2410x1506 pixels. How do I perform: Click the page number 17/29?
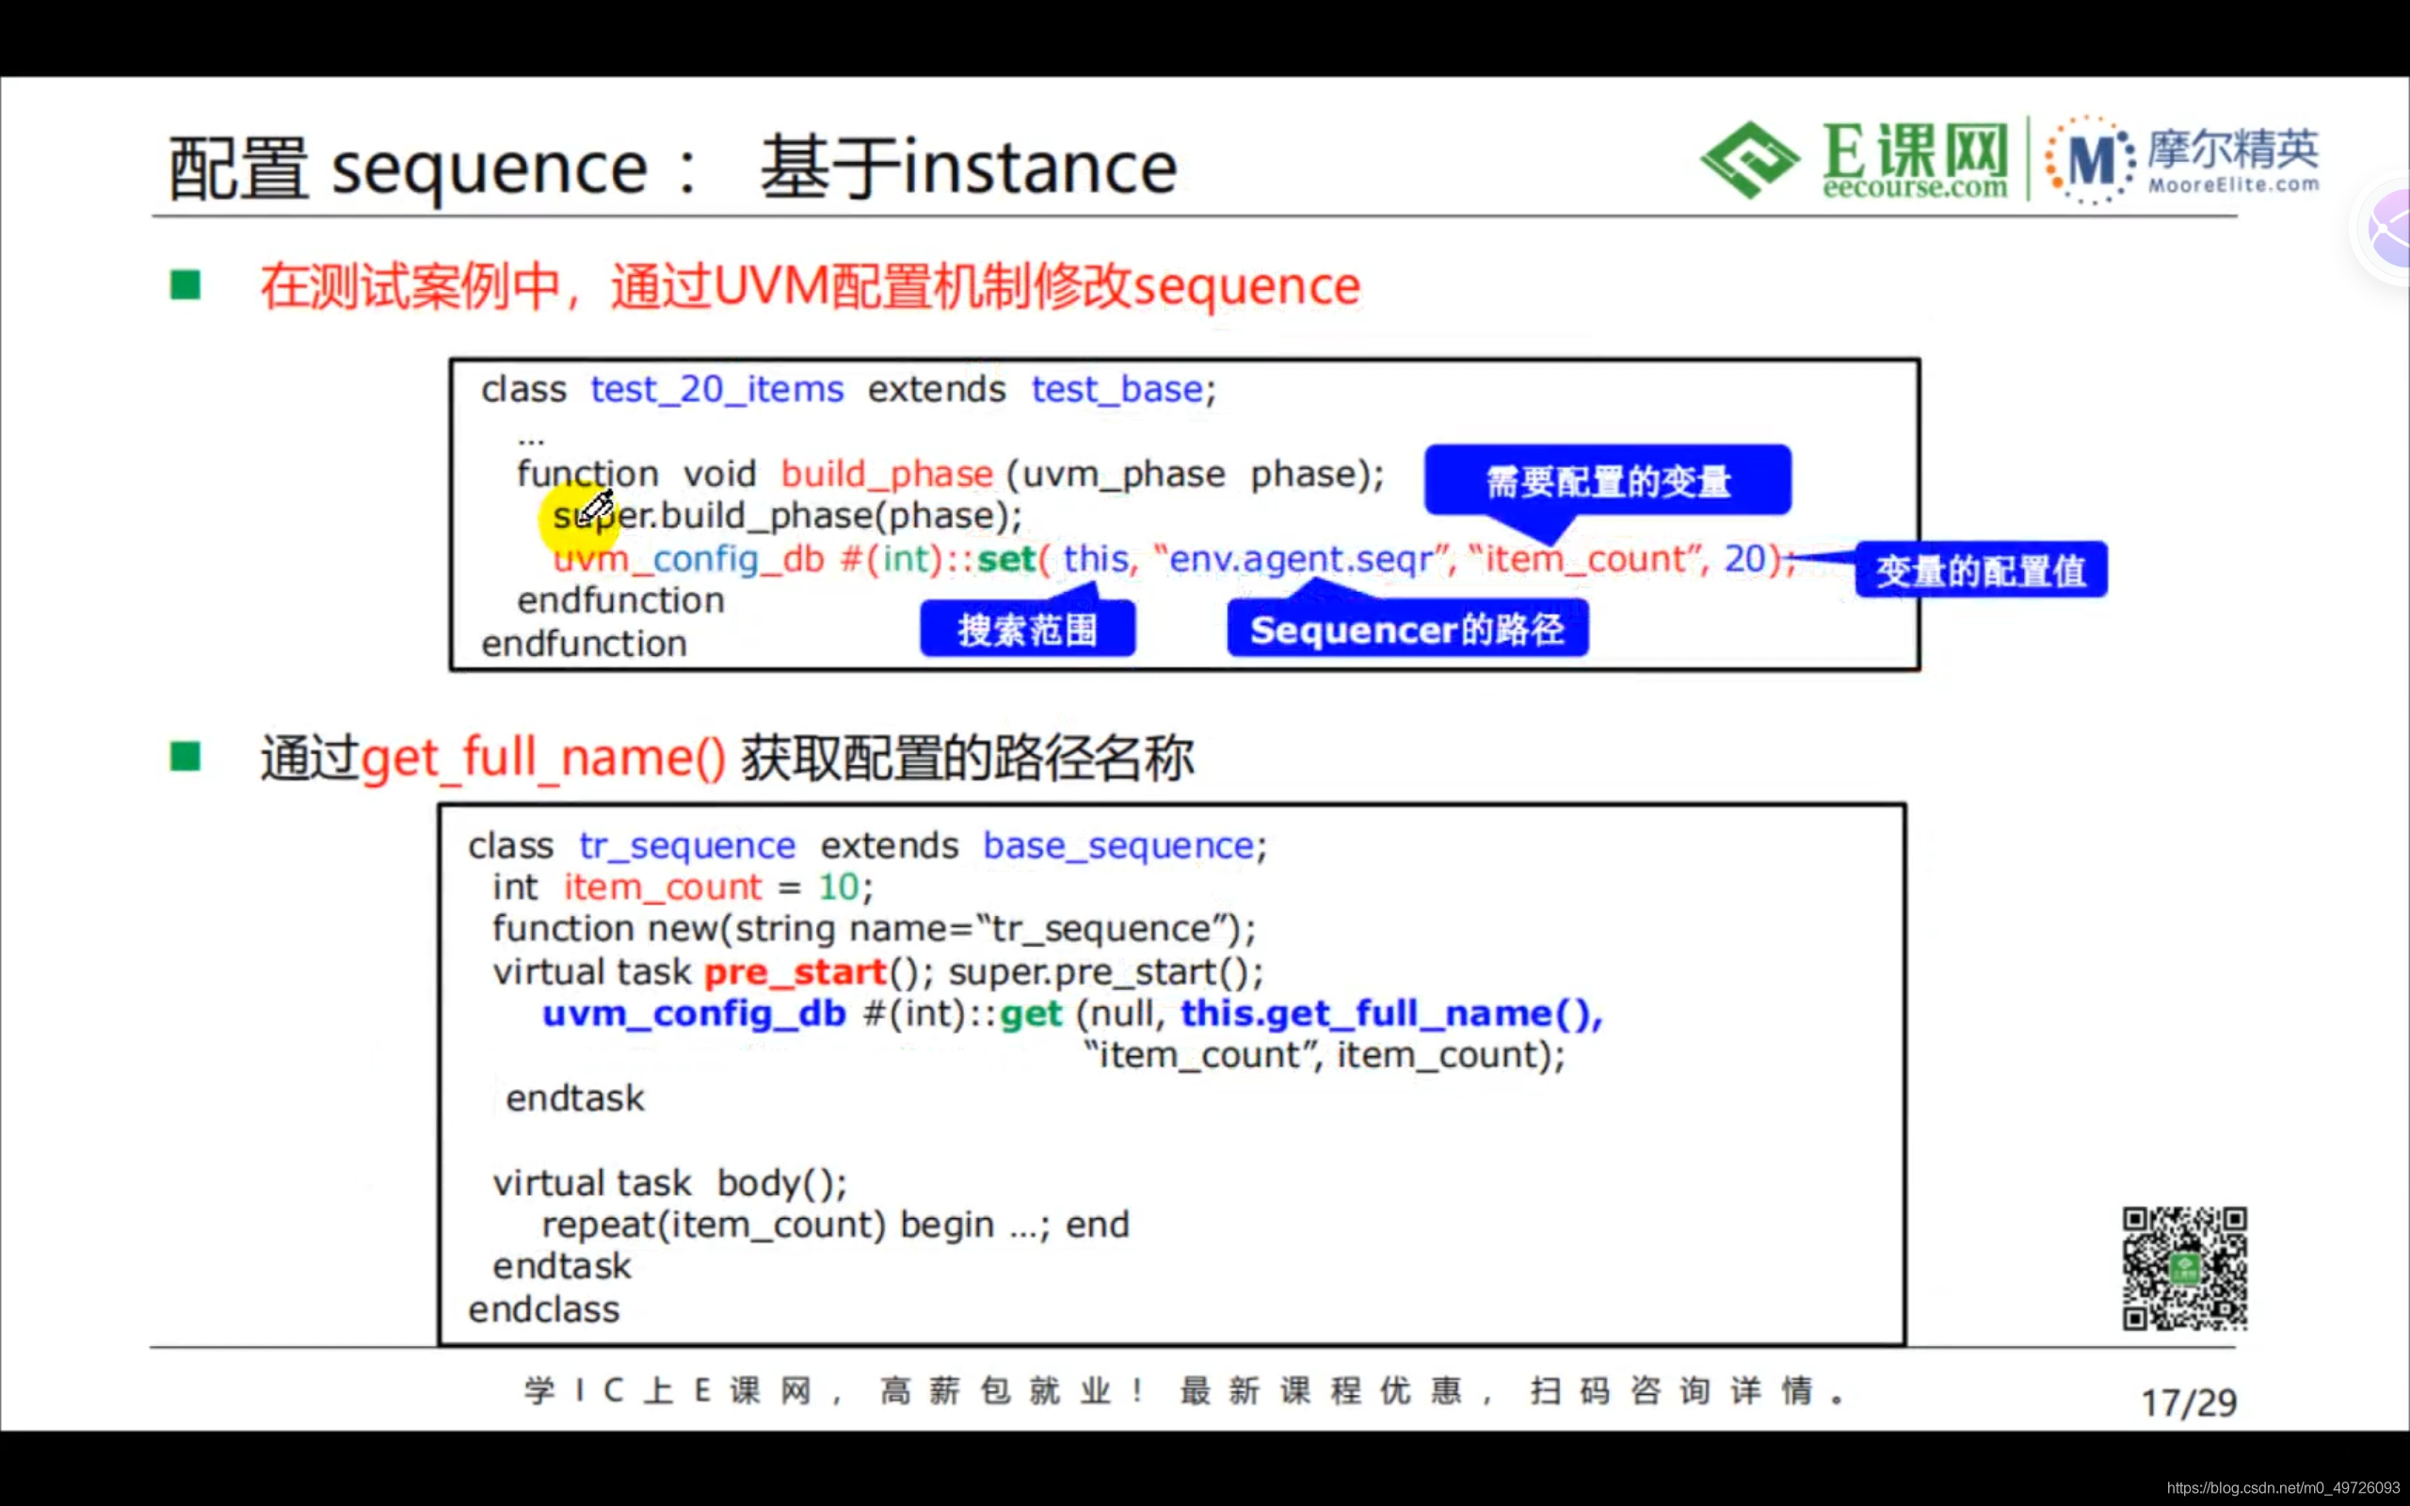pyautogui.click(x=2189, y=1402)
